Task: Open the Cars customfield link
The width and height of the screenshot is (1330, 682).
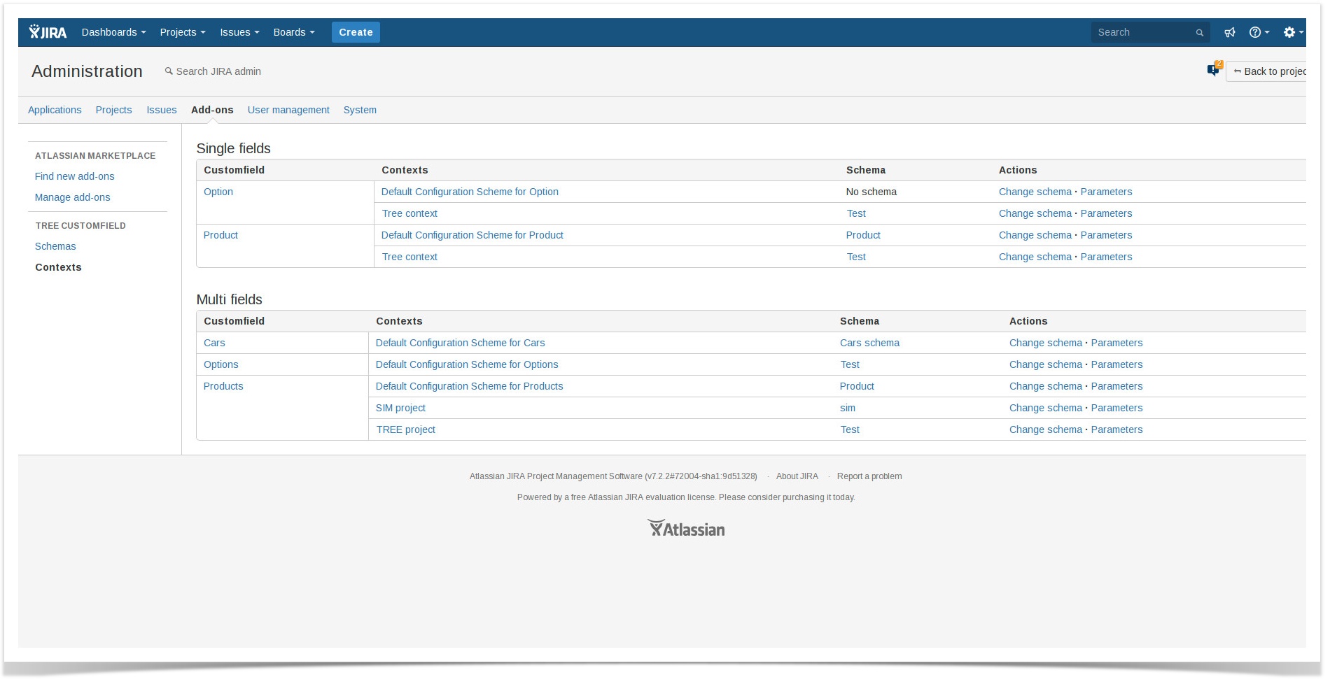Action: click(214, 343)
